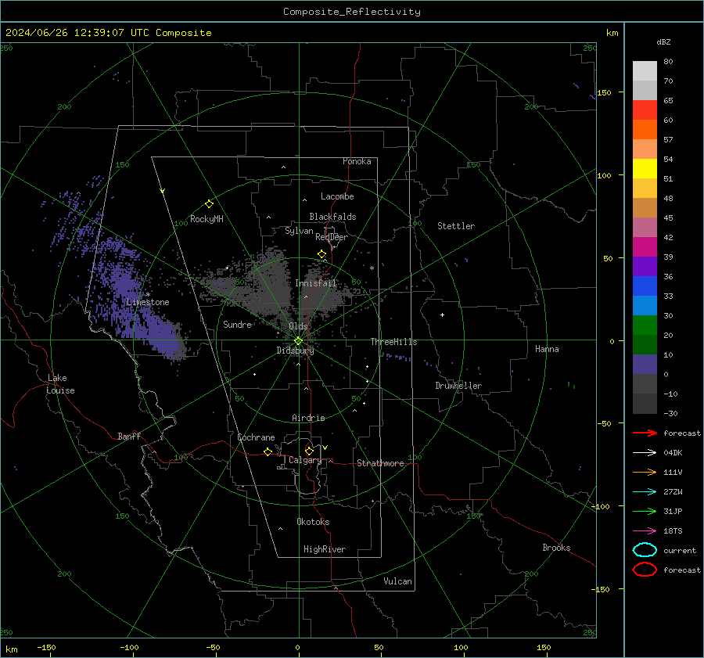Click the red forecast arrow in legend

645,433
